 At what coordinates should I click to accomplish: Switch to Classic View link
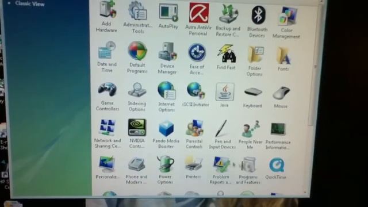point(30,3)
